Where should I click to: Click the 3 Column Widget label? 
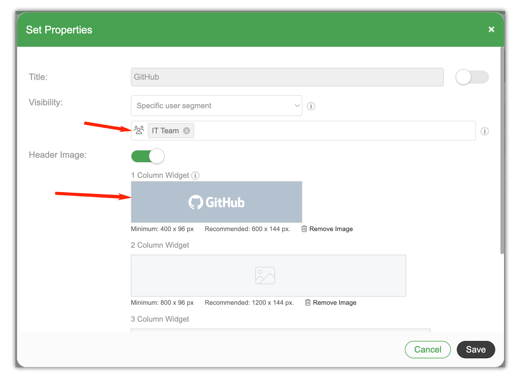[x=160, y=319]
